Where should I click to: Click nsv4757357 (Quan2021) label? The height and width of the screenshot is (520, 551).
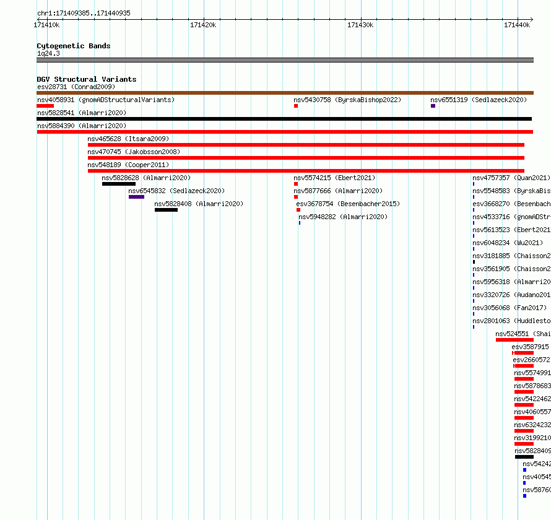(x=511, y=178)
